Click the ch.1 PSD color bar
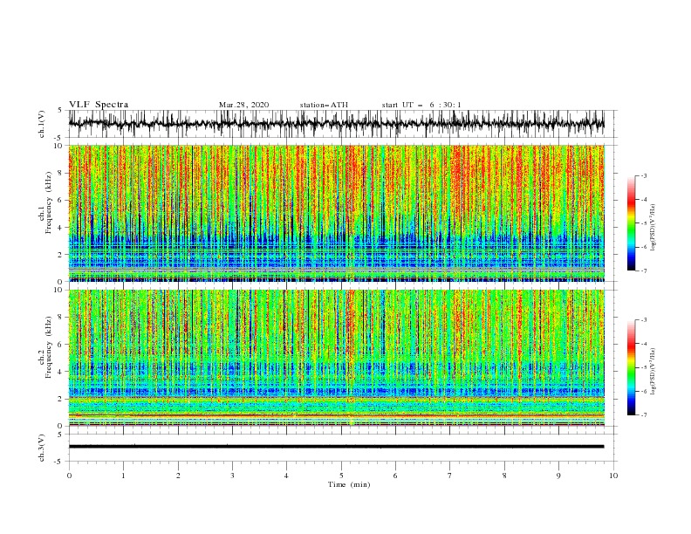 632,223
